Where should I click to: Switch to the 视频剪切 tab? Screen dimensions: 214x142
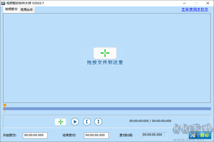(11, 9)
